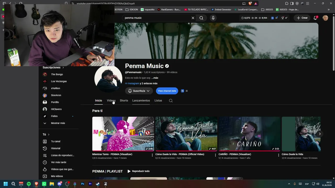The height and width of the screenshot is (188, 335).
Task: Open Spotify from the Windows taskbar
Action: pyautogui.click(x=29, y=184)
